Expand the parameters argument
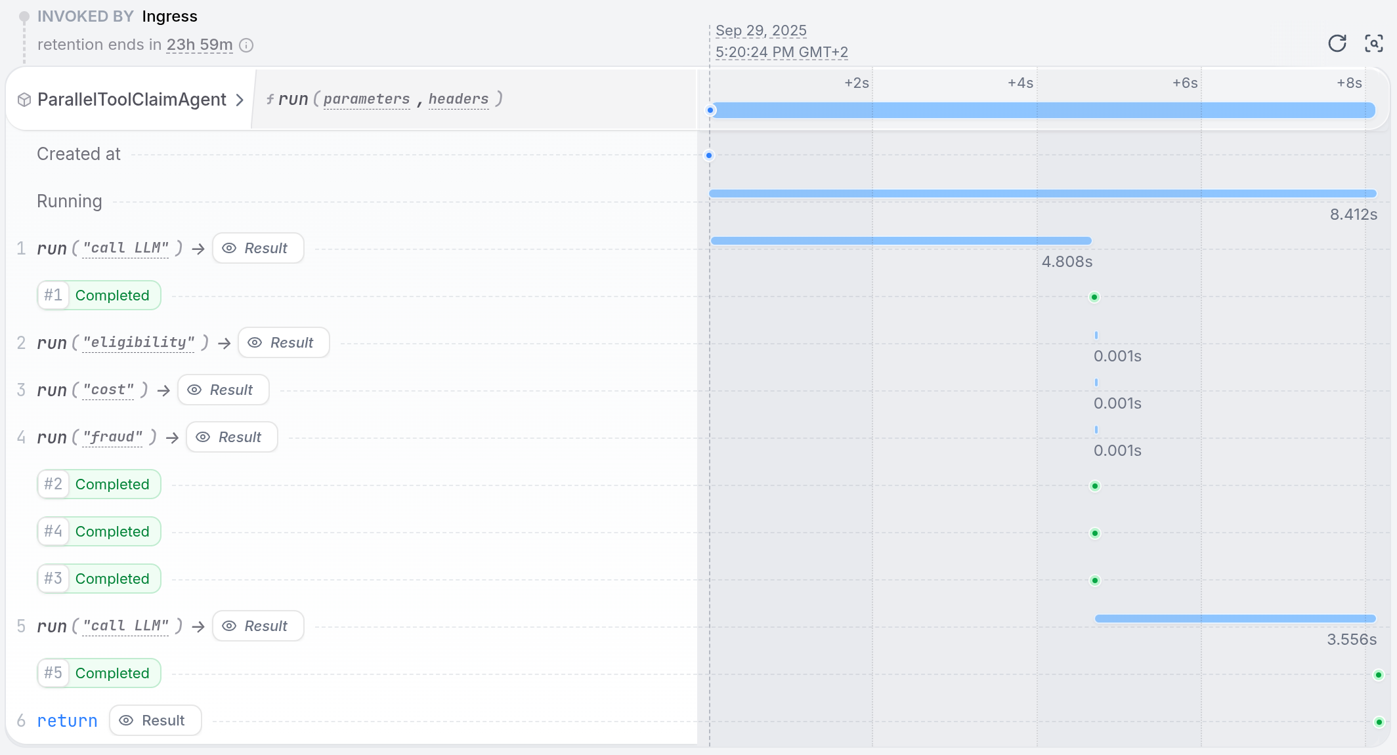The height and width of the screenshot is (755, 1397). (366, 99)
